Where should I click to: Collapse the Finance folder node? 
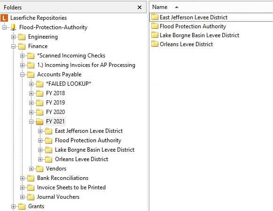pos(13,47)
